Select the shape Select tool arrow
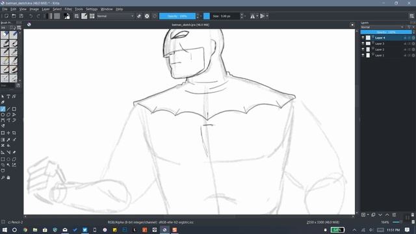This screenshot has height=234, width=416. coord(3,97)
